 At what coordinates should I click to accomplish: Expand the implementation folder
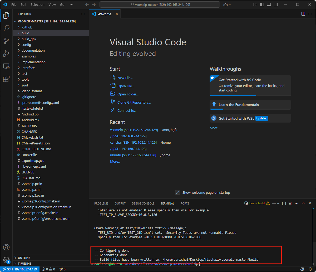[x=51, y=62]
